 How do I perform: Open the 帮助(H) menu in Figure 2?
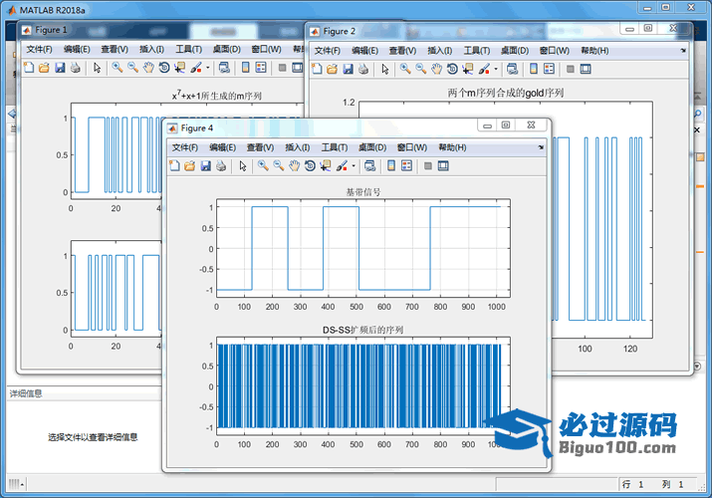tap(593, 50)
